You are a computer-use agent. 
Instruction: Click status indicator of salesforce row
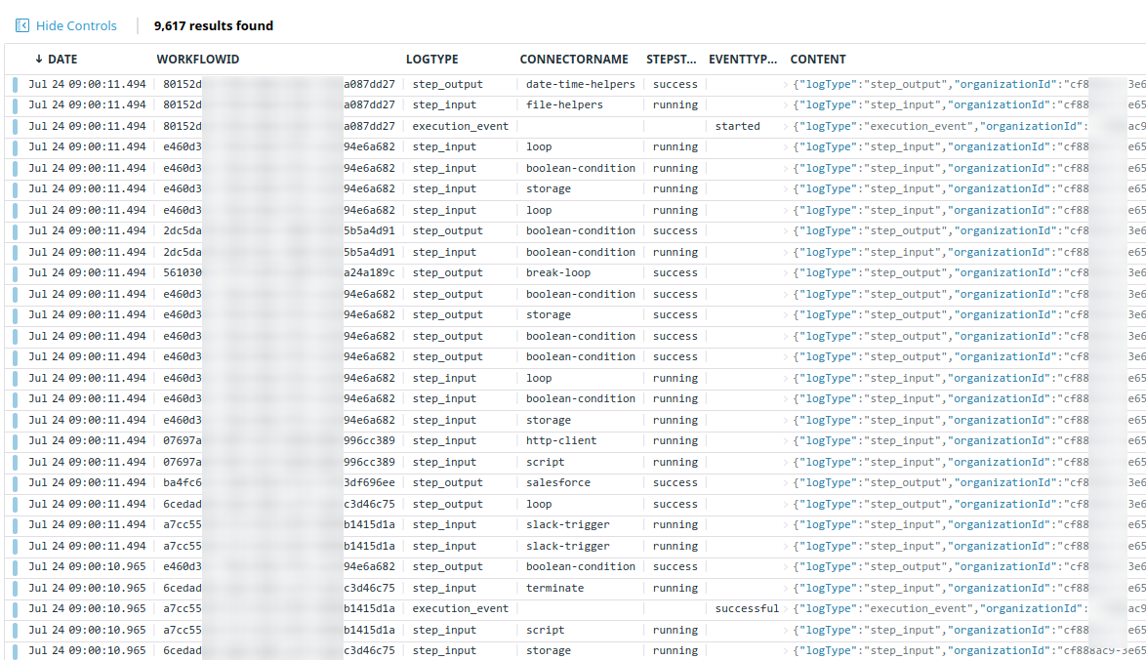15,483
